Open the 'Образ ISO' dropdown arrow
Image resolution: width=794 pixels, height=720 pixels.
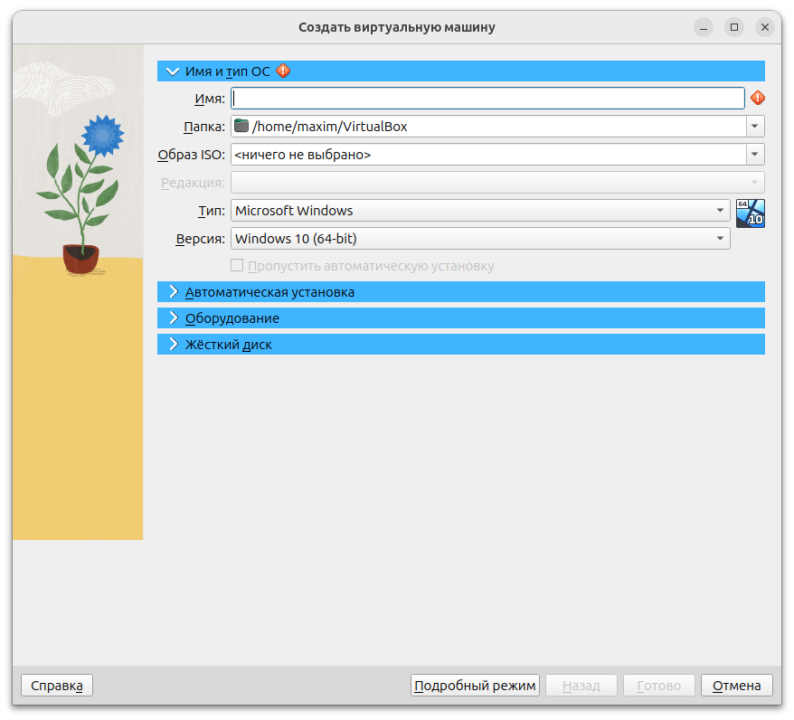pyautogui.click(x=754, y=154)
